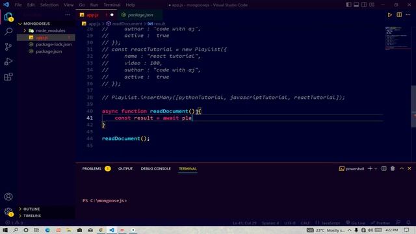The height and width of the screenshot is (234, 416).
Task: Open the Go menu
Action: (82, 5)
